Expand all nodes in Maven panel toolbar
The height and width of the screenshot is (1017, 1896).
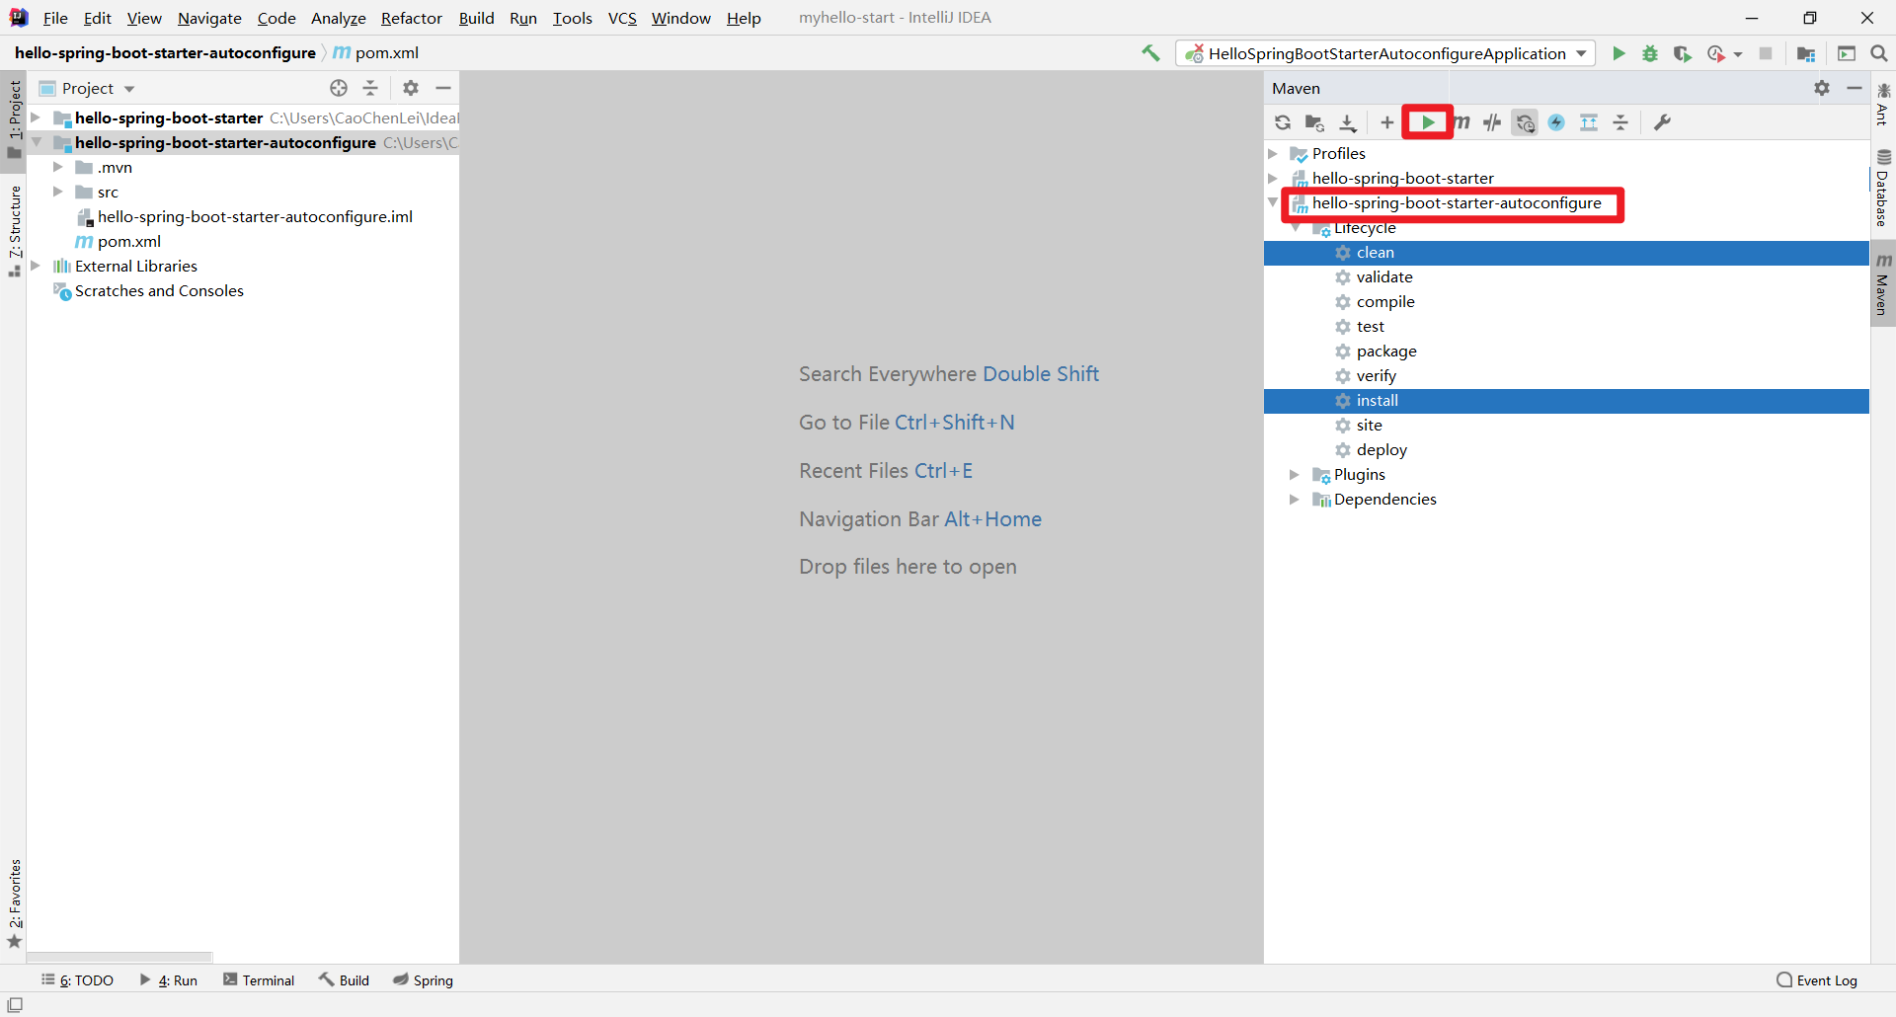pos(1589,122)
